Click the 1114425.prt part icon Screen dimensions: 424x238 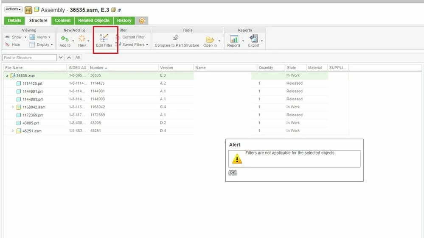(x=18, y=83)
